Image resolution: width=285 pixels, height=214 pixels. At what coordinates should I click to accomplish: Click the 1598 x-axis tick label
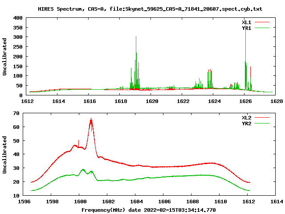pyautogui.click(x=53, y=202)
